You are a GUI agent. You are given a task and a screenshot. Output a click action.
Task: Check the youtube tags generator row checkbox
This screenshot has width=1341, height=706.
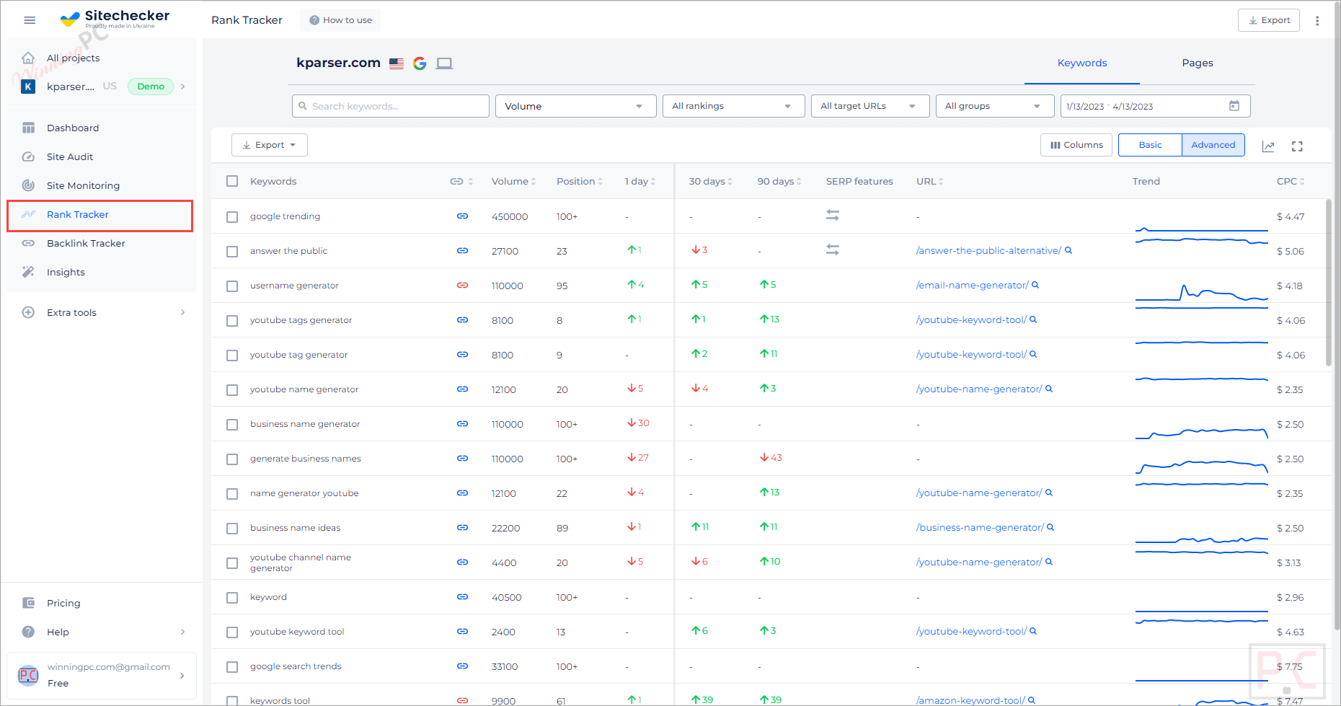click(232, 320)
